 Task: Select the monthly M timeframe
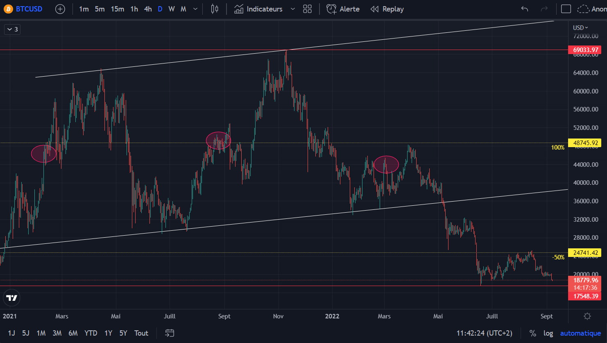click(183, 9)
